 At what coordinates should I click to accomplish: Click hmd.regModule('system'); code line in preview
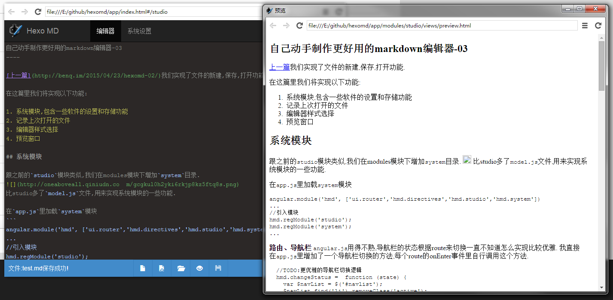[x=311, y=227]
